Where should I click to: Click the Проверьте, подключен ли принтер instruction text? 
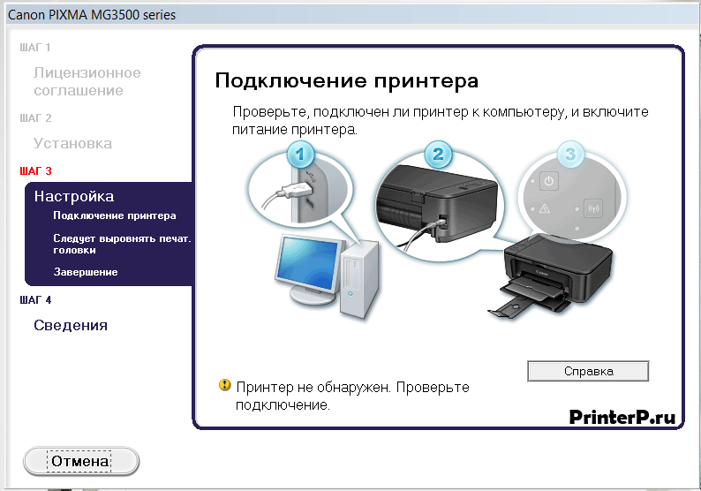pos(441,121)
